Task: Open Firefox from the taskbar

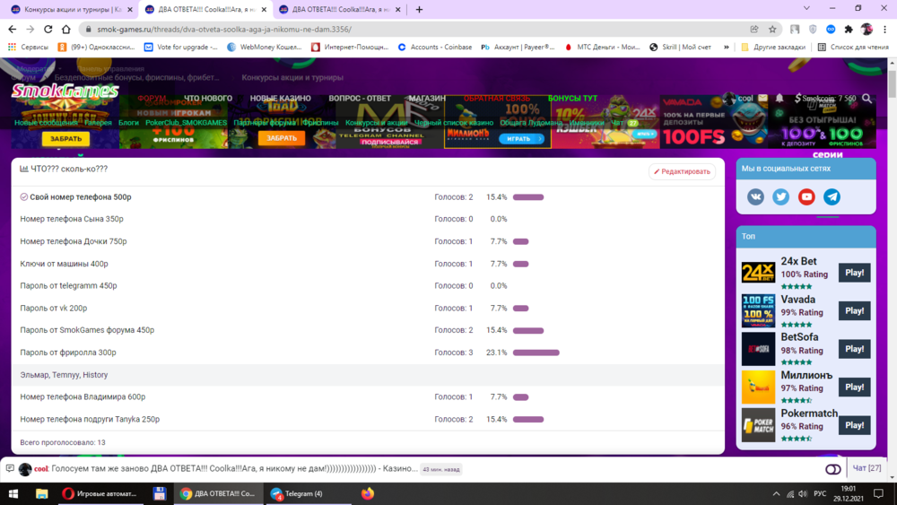Action: (x=367, y=493)
